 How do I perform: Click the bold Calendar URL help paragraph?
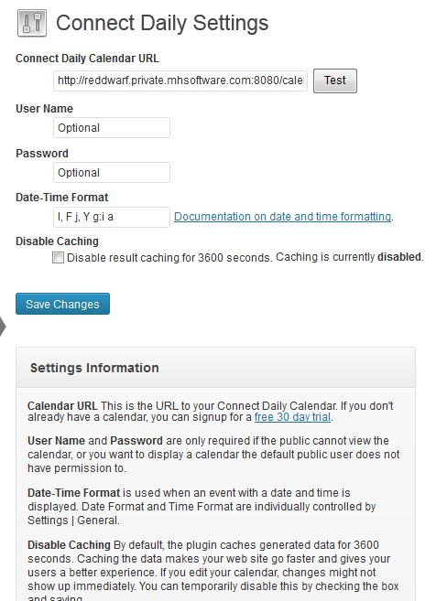click(x=211, y=412)
